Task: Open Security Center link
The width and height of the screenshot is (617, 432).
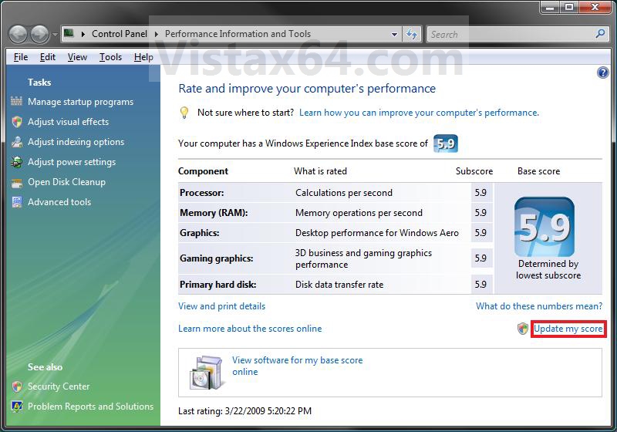Action: [x=59, y=386]
